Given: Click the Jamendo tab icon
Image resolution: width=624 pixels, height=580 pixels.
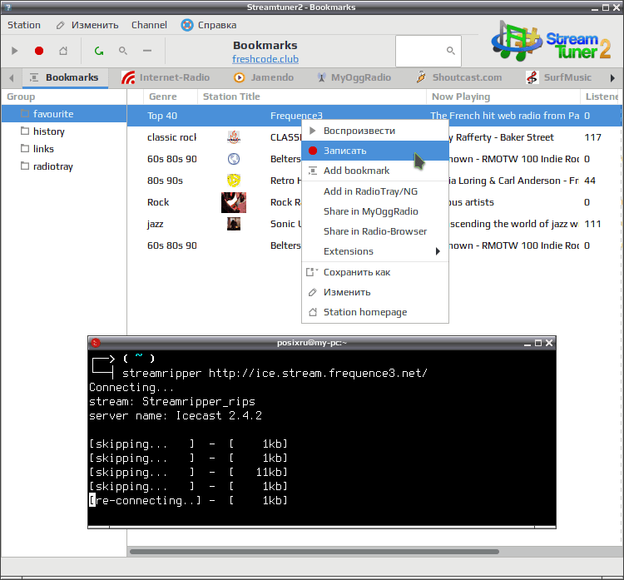Looking at the screenshot, I should click(239, 77).
